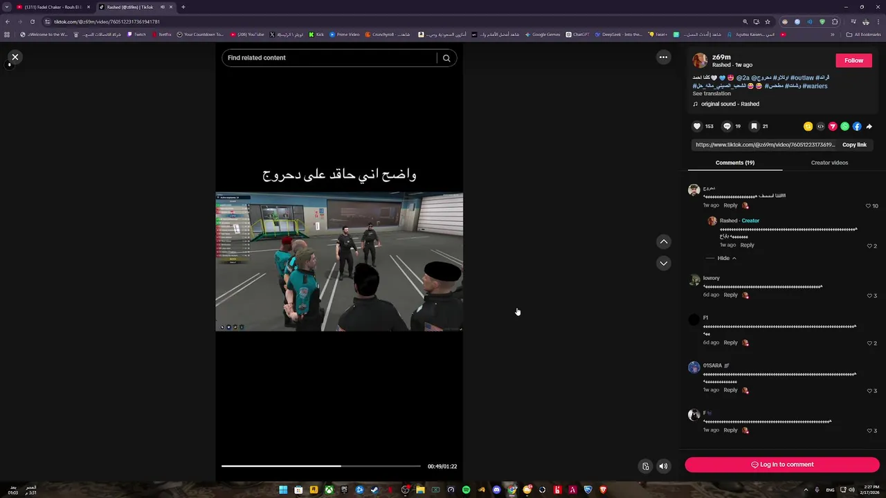
Task: Switch to Comments (19) tab
Action: pos(735,163)
